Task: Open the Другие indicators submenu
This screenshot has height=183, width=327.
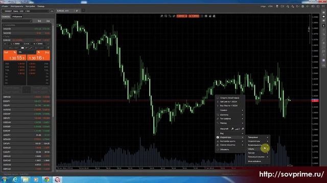Action: point(258,153)
